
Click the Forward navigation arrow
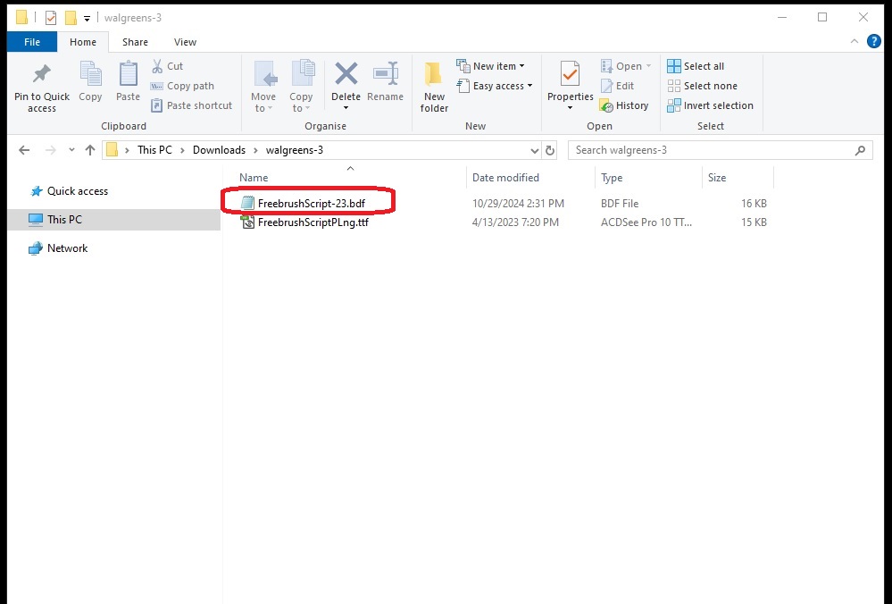tap(50, 150)
